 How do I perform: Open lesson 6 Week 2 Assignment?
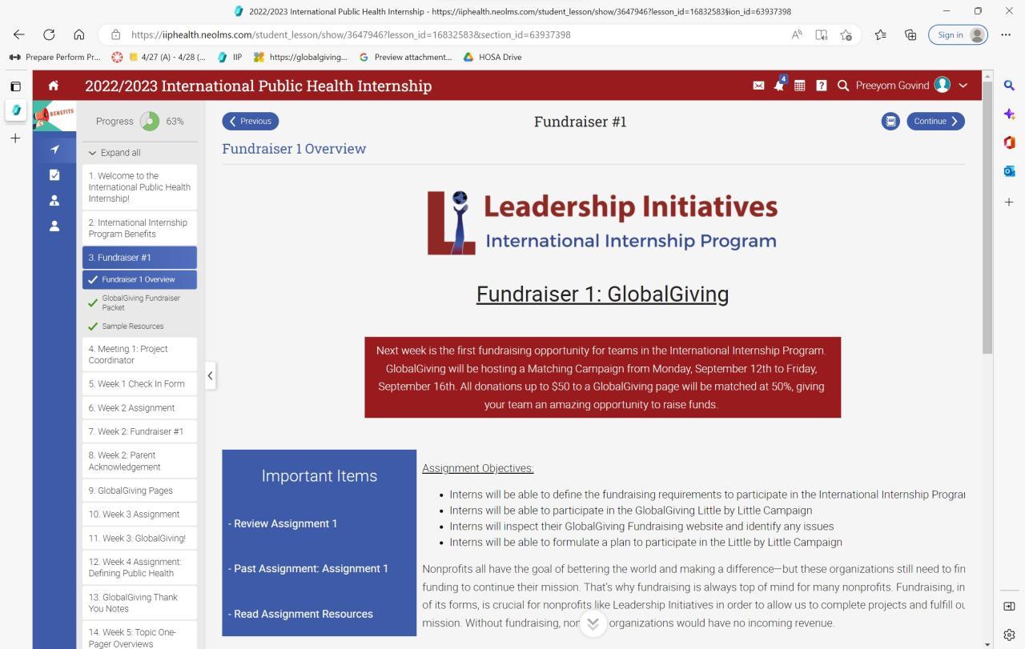click(139, 408)
